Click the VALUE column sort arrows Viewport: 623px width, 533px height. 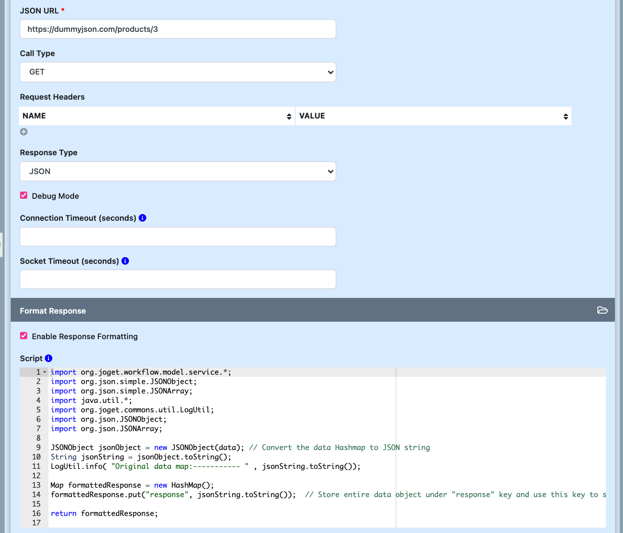(566, 116)
